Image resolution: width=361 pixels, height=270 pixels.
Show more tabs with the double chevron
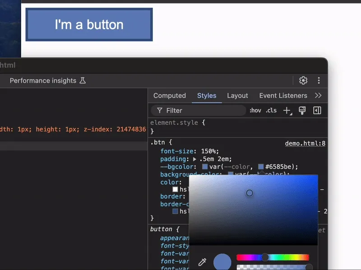point(318,95)
